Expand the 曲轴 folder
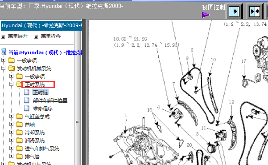Image resolution: width=268 pixels, height=165 pixels. [11, 124]
